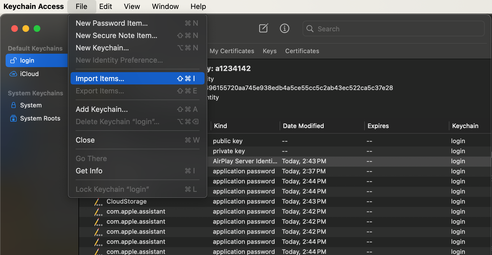
Task: Click the unlocked padlock icon beside login
Action: [13, 60]
